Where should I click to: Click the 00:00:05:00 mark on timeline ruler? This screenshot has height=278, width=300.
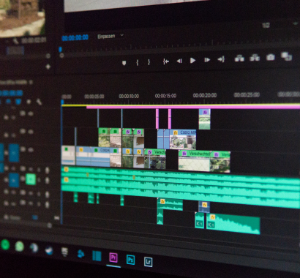tap(94, 97)
